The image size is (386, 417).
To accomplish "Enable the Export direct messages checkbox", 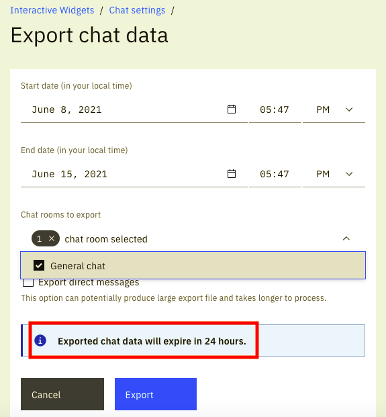I will [x=28, y=283].
